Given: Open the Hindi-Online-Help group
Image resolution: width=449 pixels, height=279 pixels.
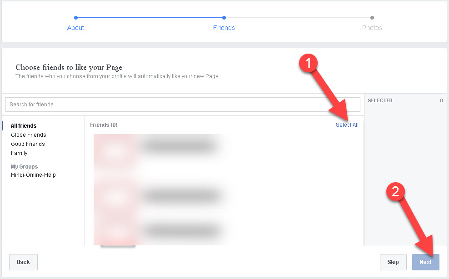Looking at the screenshot, I should pyautogui.click(x=33, y=174).
